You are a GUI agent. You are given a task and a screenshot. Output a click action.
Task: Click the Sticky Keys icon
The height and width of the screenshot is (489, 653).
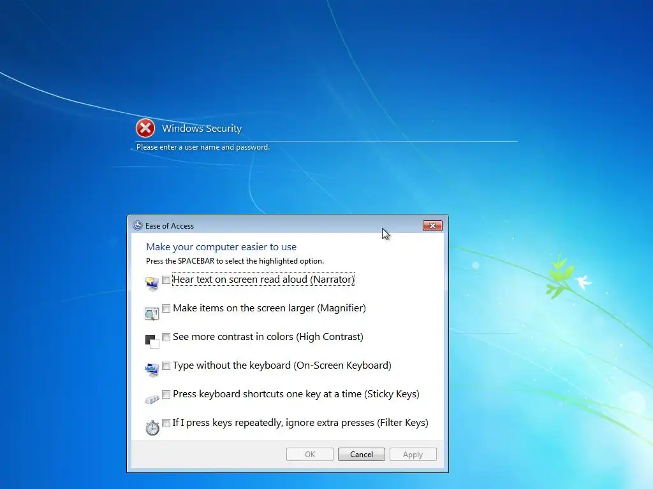tap(152, 399)
